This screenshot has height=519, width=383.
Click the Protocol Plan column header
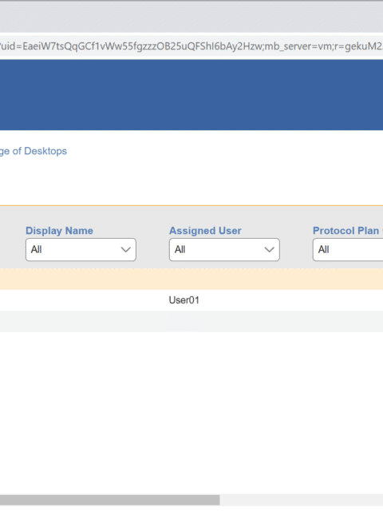pos(346,231)
